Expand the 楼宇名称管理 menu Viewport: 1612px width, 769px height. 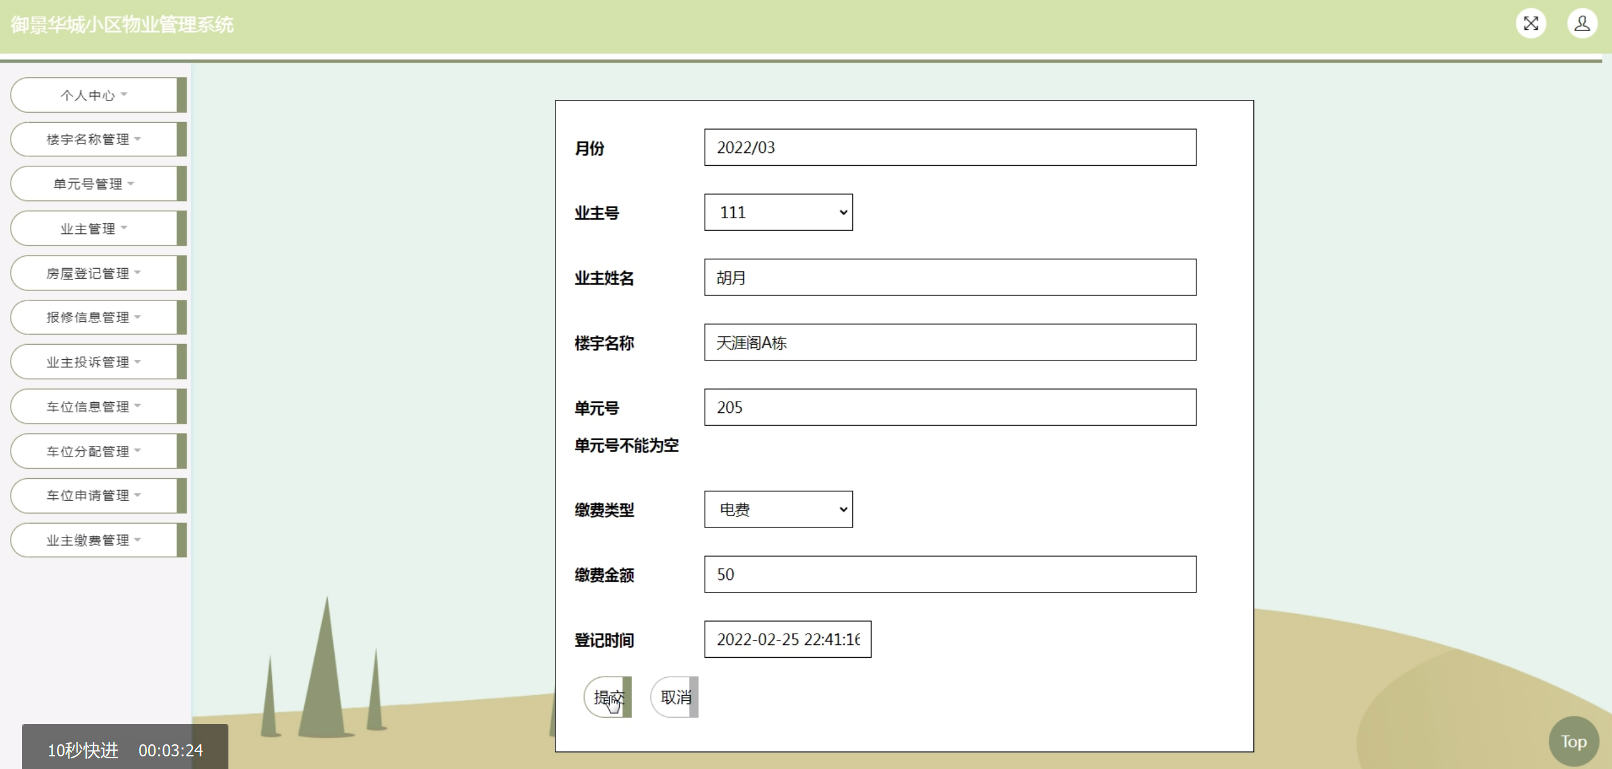94,140
